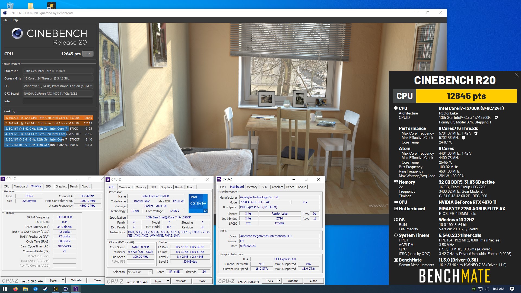Close the BenchMate result overlay
Screen dimensions: 521x293
point(516,75)
